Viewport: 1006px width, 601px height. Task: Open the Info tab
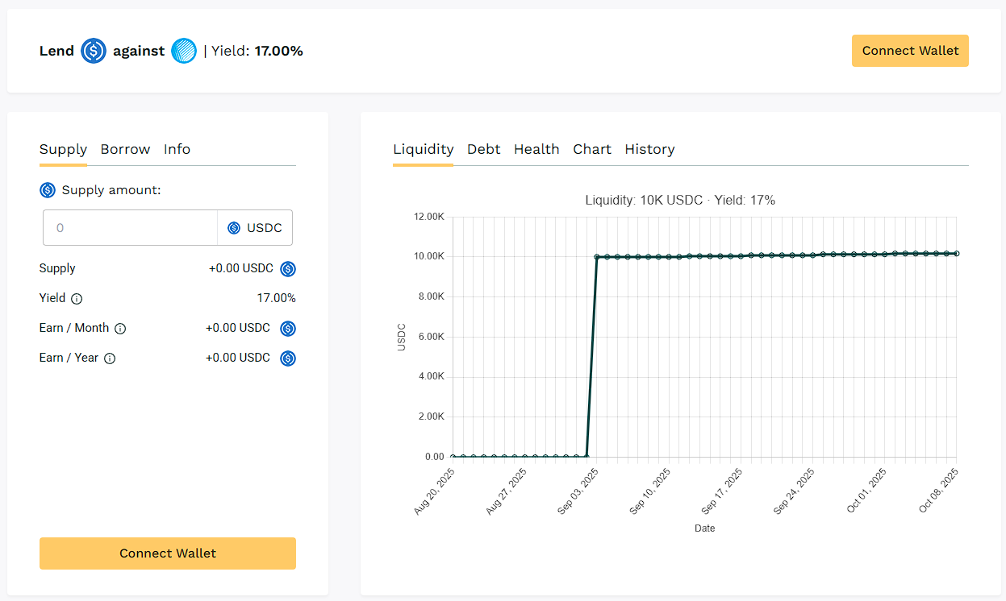pyautogui.click(x=177, y=149)
